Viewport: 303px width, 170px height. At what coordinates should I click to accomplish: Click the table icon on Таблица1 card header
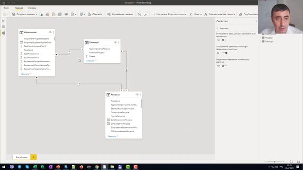pos(87,42)
